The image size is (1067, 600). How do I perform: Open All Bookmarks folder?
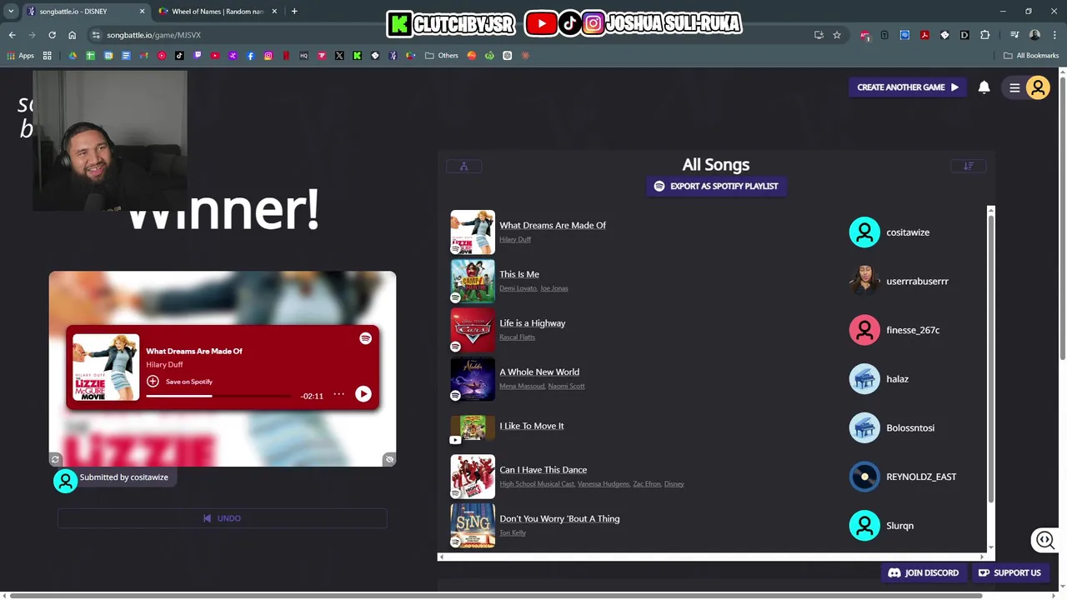(x=1031, y=56)
